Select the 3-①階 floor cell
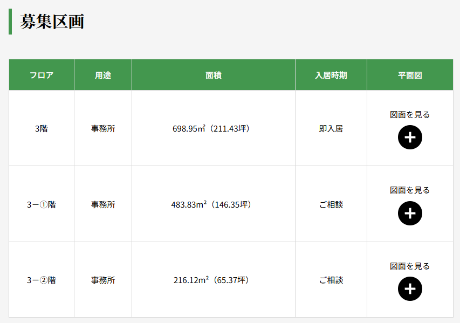460x323 pixels. point(42,204)
